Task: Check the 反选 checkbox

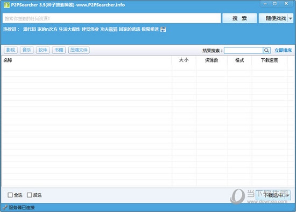Action: [x=30, y=195]
